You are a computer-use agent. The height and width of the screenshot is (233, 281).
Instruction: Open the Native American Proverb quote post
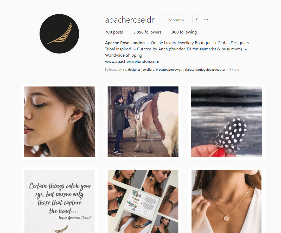[x=60, y=201]
